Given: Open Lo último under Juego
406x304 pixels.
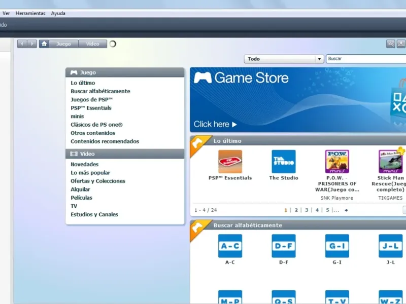Looking at the screenshot, I should pyautogui.click(x=83, y=83).
